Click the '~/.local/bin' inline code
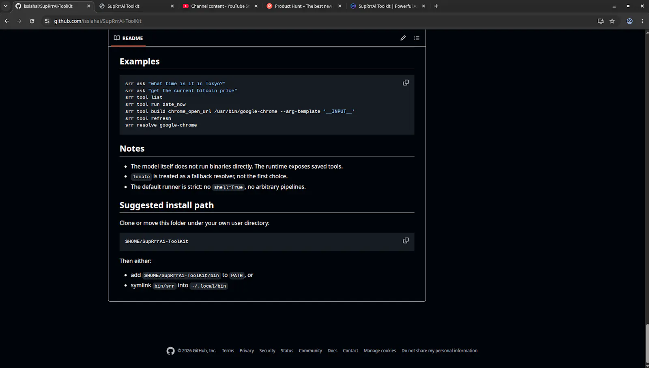 coord(209,286)
